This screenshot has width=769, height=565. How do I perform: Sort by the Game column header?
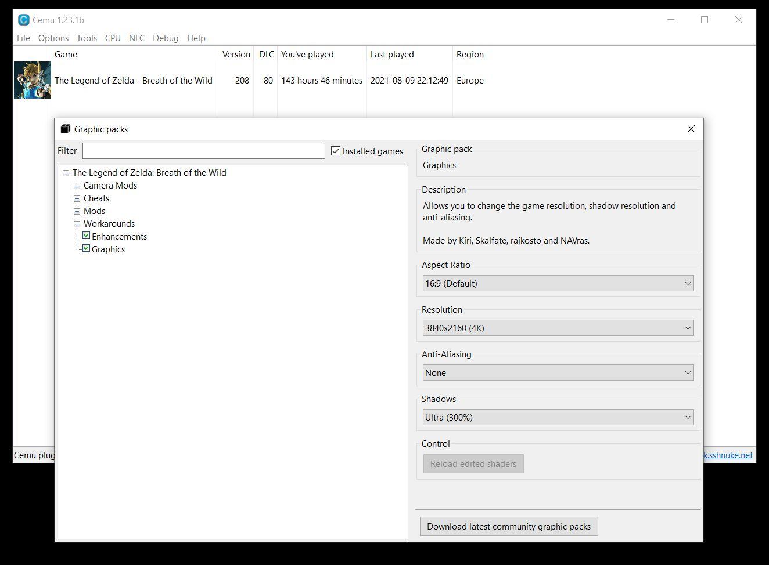coord(134,54)
